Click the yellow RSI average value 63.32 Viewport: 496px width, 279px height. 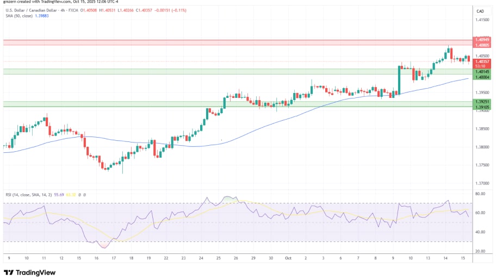coord(71,195)
